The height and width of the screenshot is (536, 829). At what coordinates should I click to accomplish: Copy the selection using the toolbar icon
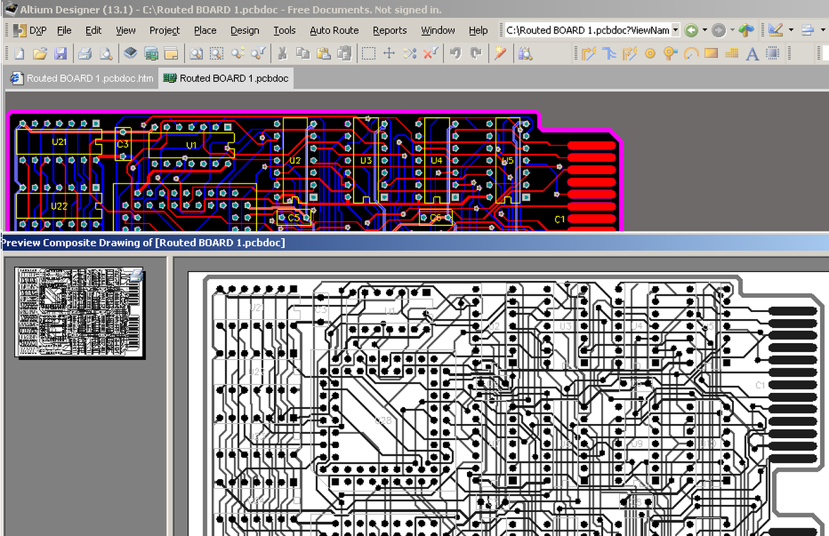[302, 53]
